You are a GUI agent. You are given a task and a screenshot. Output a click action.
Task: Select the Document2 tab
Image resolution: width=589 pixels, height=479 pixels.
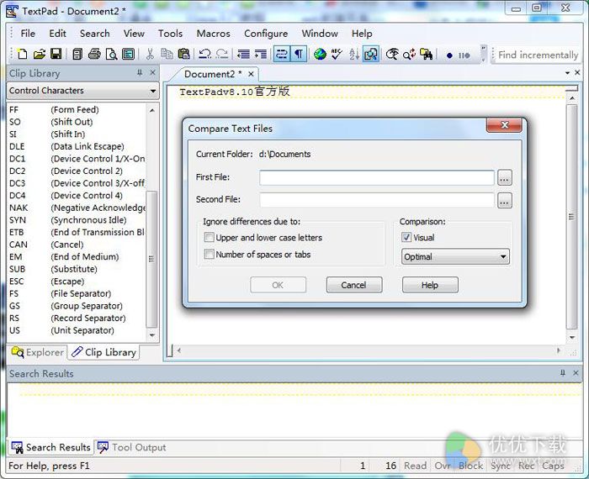click(213, 74)
